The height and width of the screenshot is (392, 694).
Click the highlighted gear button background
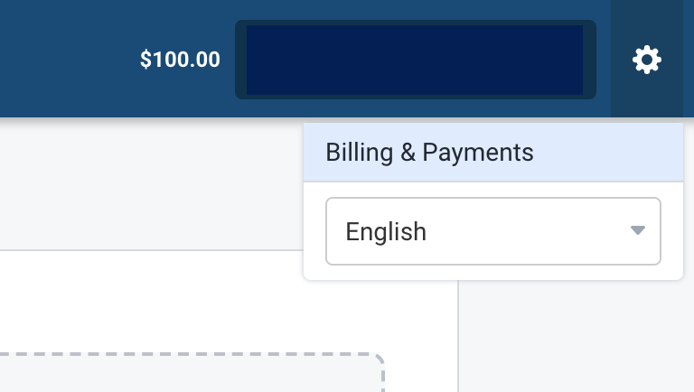[647, 59]
